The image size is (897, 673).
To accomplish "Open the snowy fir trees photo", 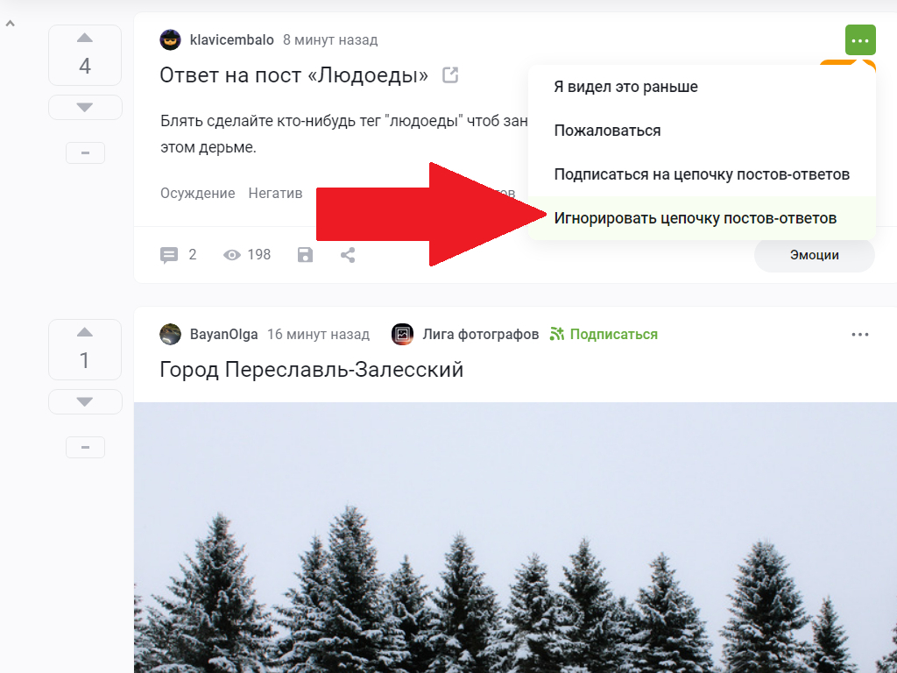I will (515, 537).
